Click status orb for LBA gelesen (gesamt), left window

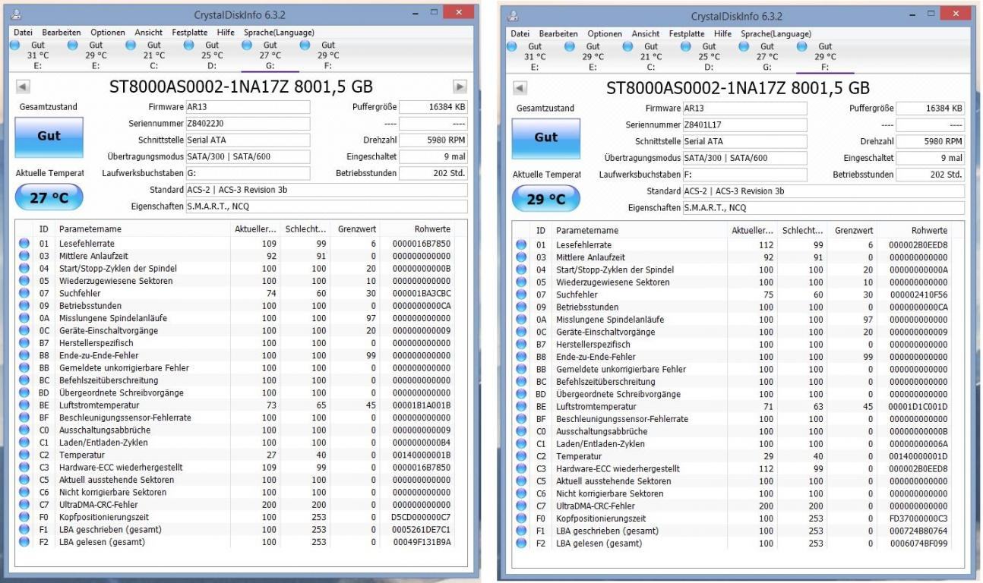coord(24,542)
